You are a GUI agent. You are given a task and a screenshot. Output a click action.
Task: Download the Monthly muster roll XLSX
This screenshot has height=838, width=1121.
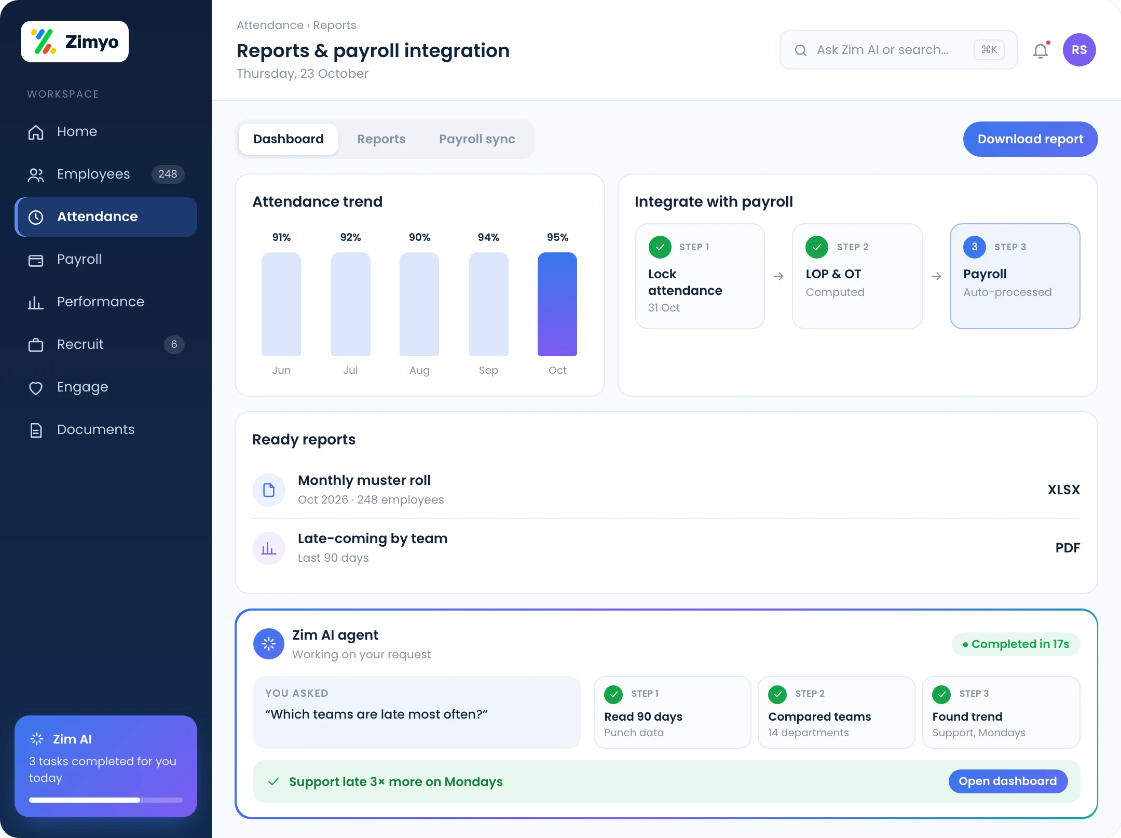pos(1064,490)
